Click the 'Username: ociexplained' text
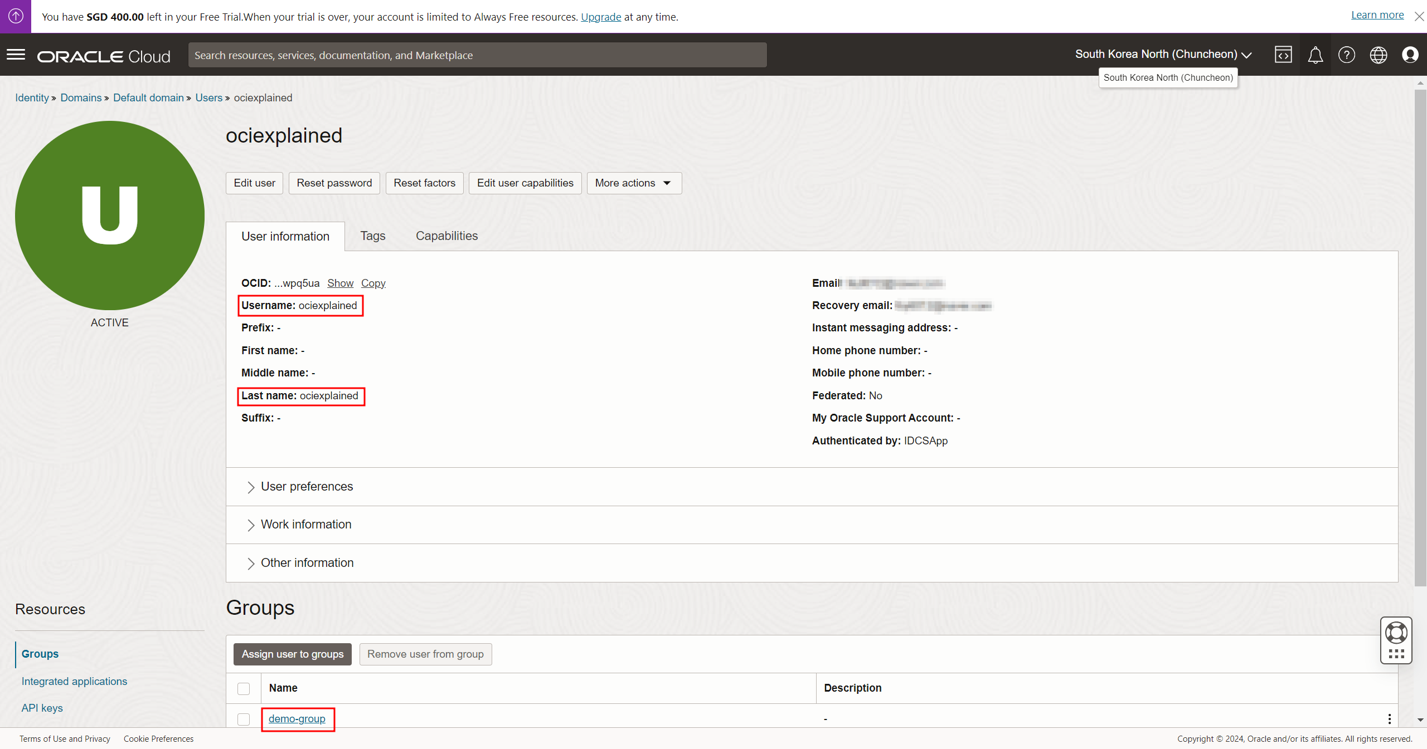This screenshot has height=749, width=1427. [299, 306]
